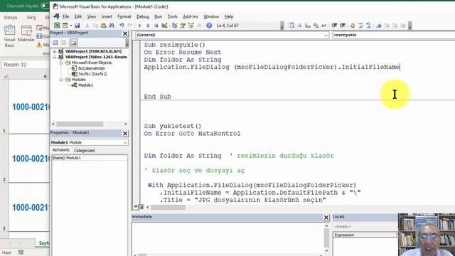Run the macro with the play icon
455x256 pixels.
tap(139, 26)
